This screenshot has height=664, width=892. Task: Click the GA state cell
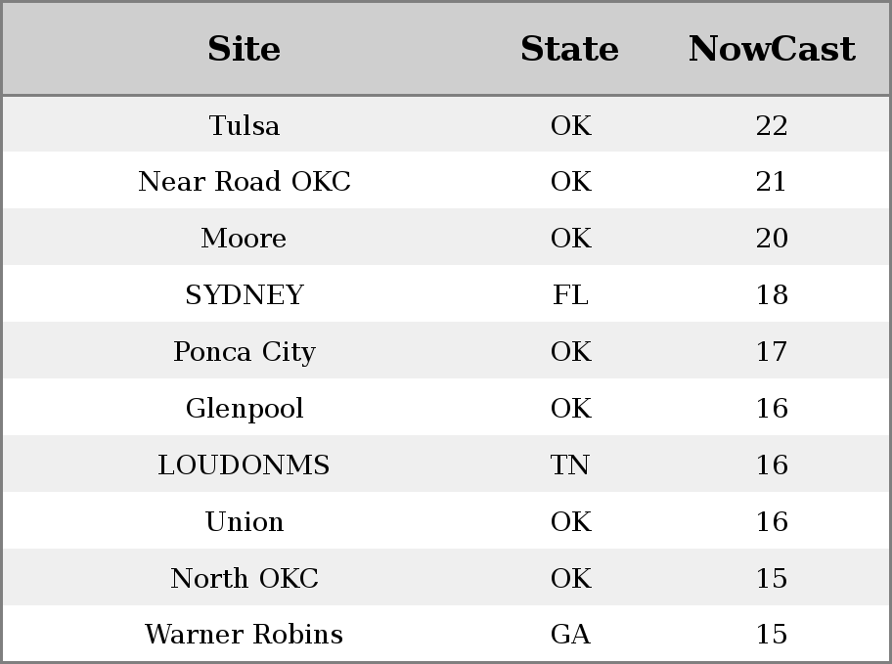pyautogui.click(x=570, y=634)
